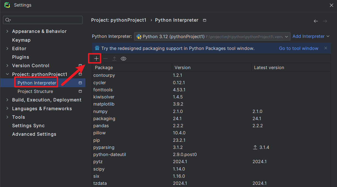337x187 pixels.
Task: Click PyCharm logo in title bar
Action: (7, 5)
